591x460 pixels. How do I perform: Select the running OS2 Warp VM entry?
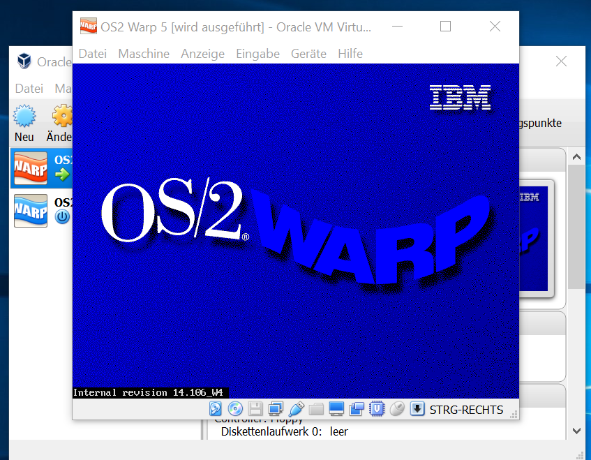point(41,168)
